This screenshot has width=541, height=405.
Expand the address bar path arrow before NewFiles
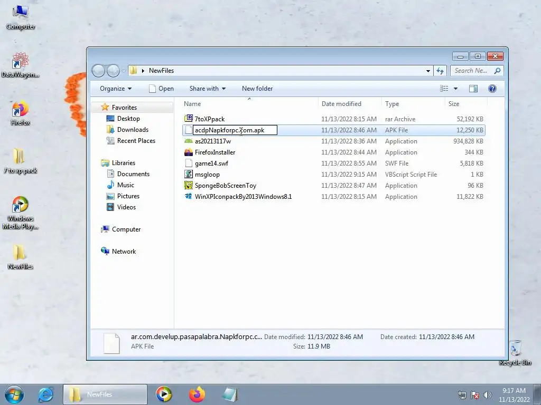(143, 71)
